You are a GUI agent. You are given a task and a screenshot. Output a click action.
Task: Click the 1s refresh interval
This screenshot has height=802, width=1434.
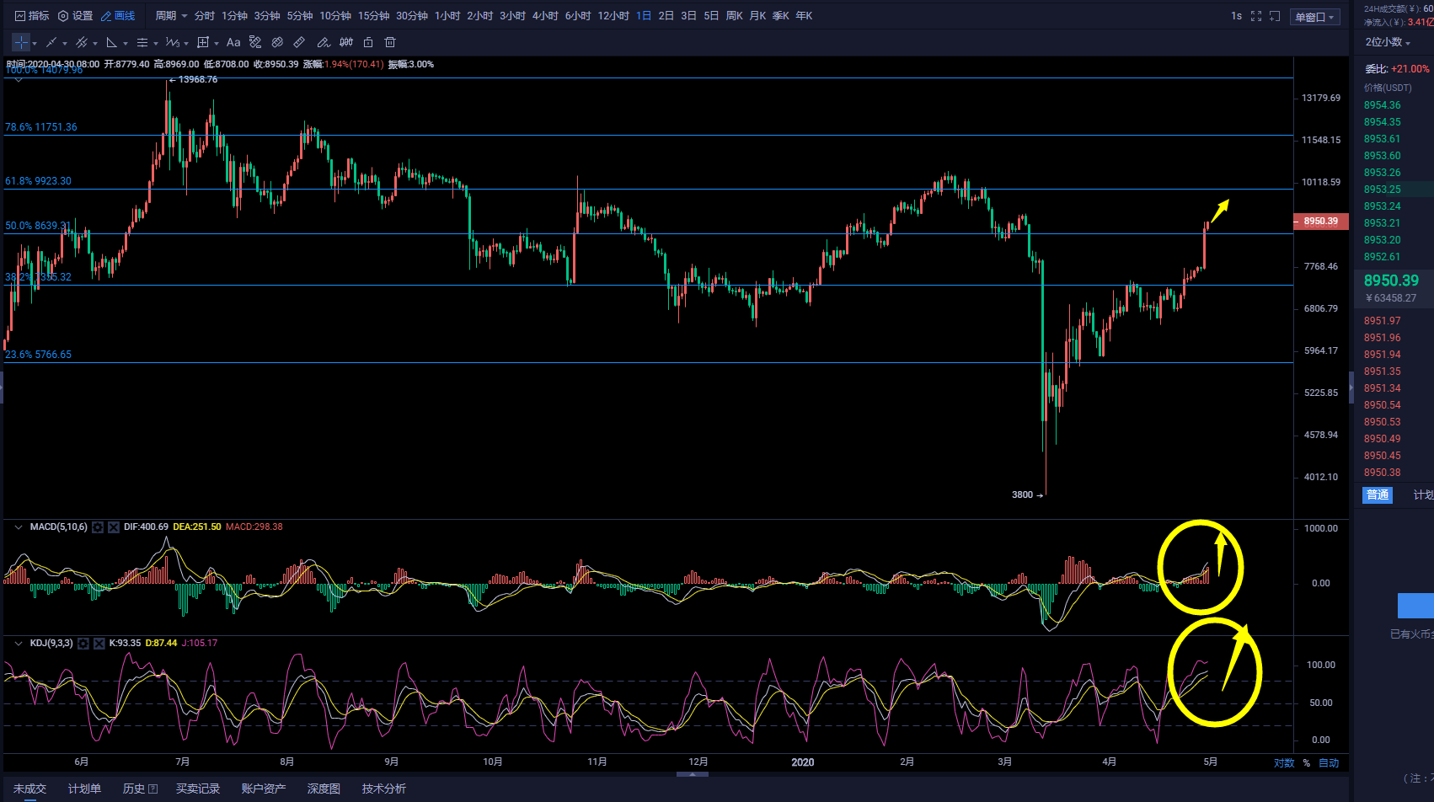click(1236, 16)
